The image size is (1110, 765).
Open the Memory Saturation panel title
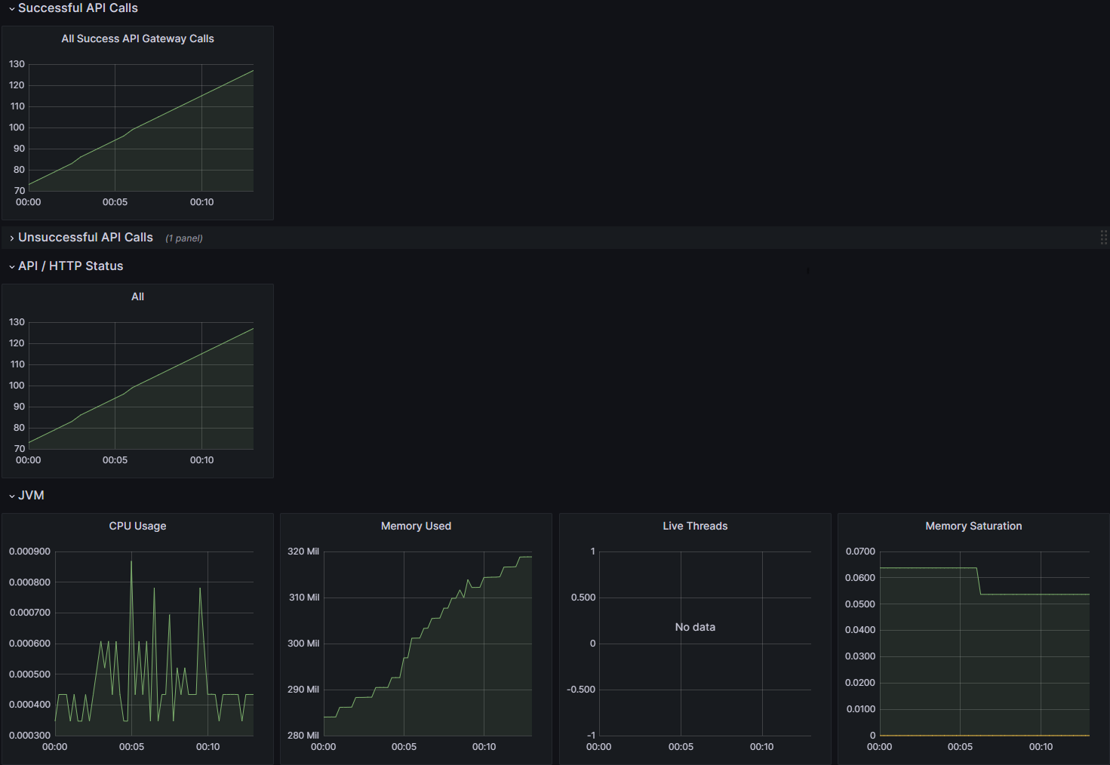point(973,526)
